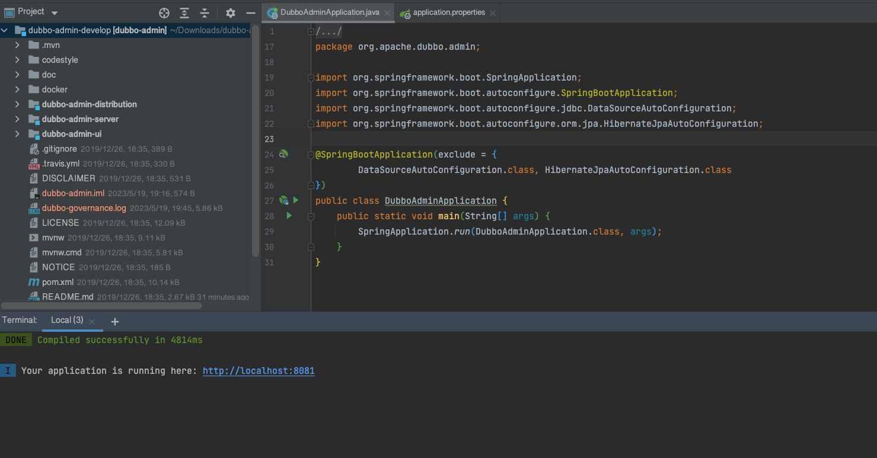Add a new terminal session tab
The height and width of the screenshot is (458, 877).
pos(115,321)
